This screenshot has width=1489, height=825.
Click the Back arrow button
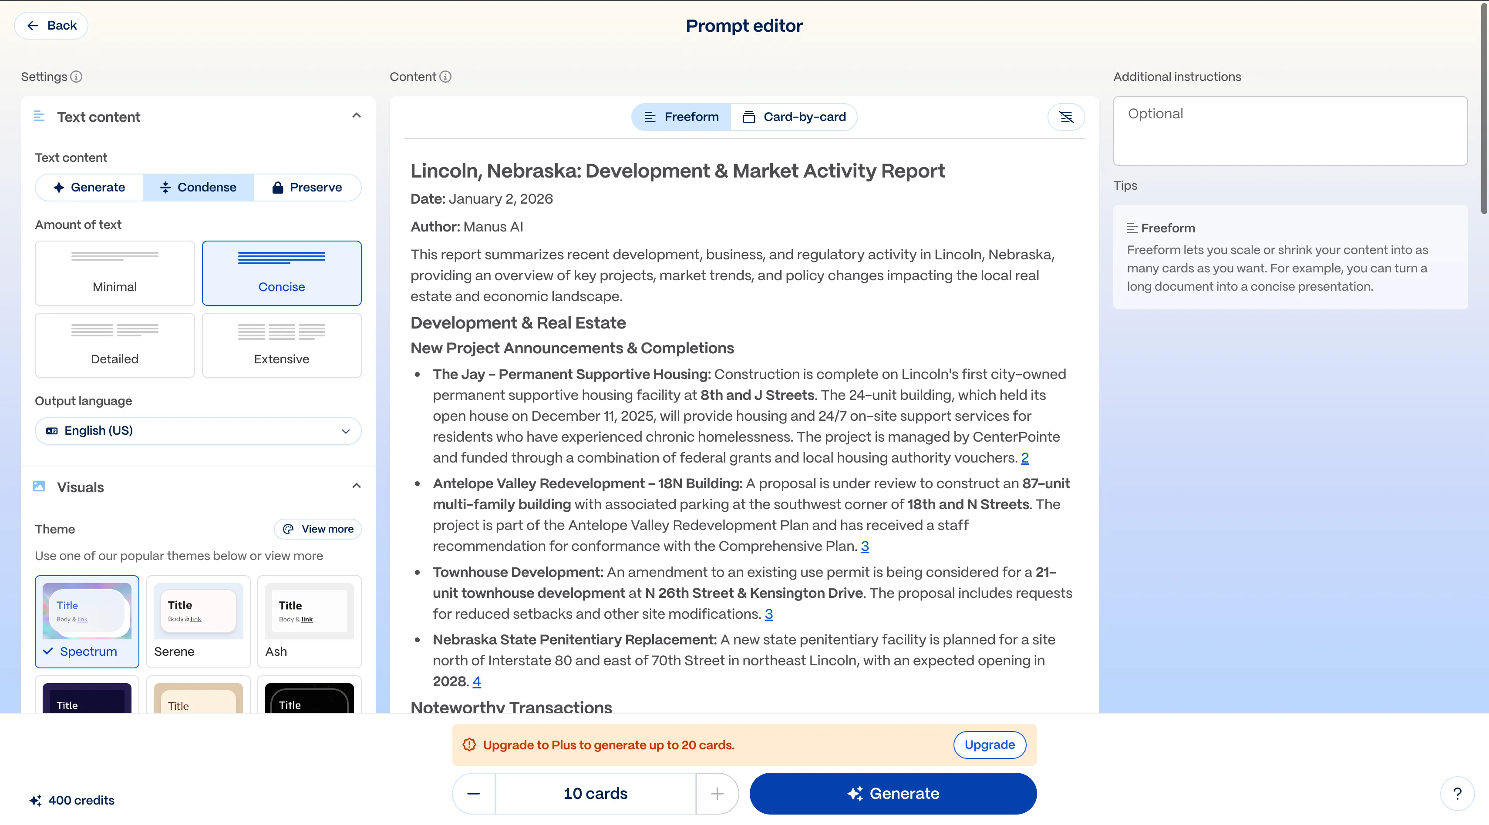(x=51, y=26)
